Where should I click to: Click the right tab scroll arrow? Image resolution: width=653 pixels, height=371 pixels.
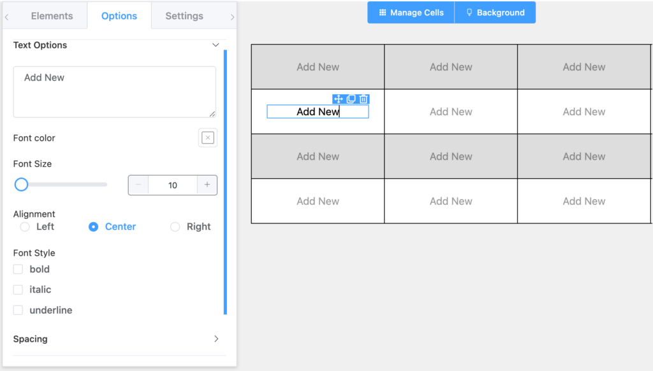click(x=232, y=17)
